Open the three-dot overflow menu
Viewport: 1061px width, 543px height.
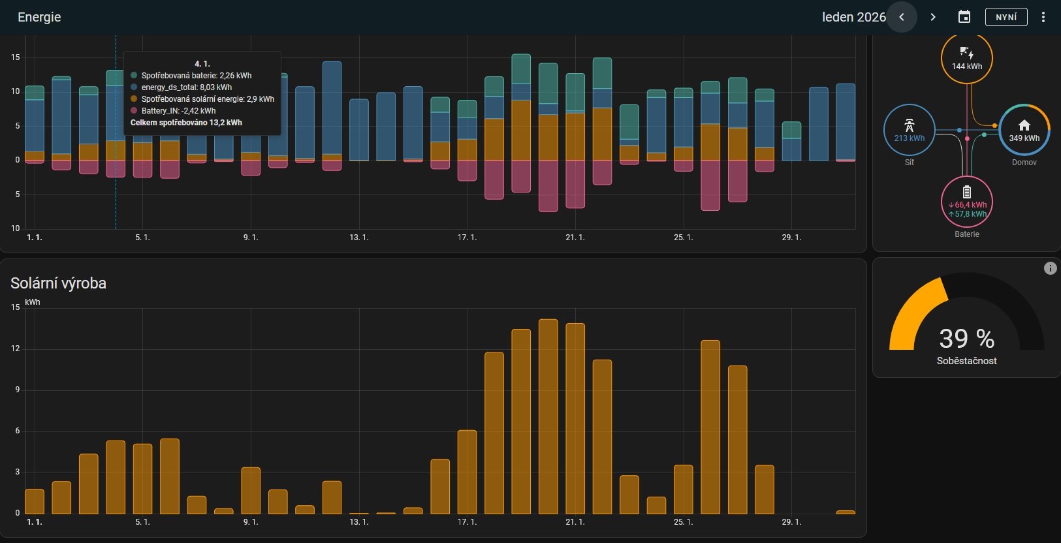tap(1043, 17)
